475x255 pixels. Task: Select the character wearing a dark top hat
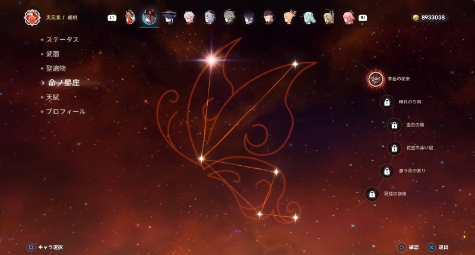click(268, 17)
